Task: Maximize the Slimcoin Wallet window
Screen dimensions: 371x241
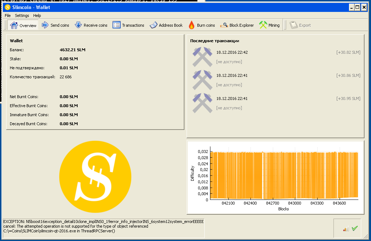Action: coord(358,7)
